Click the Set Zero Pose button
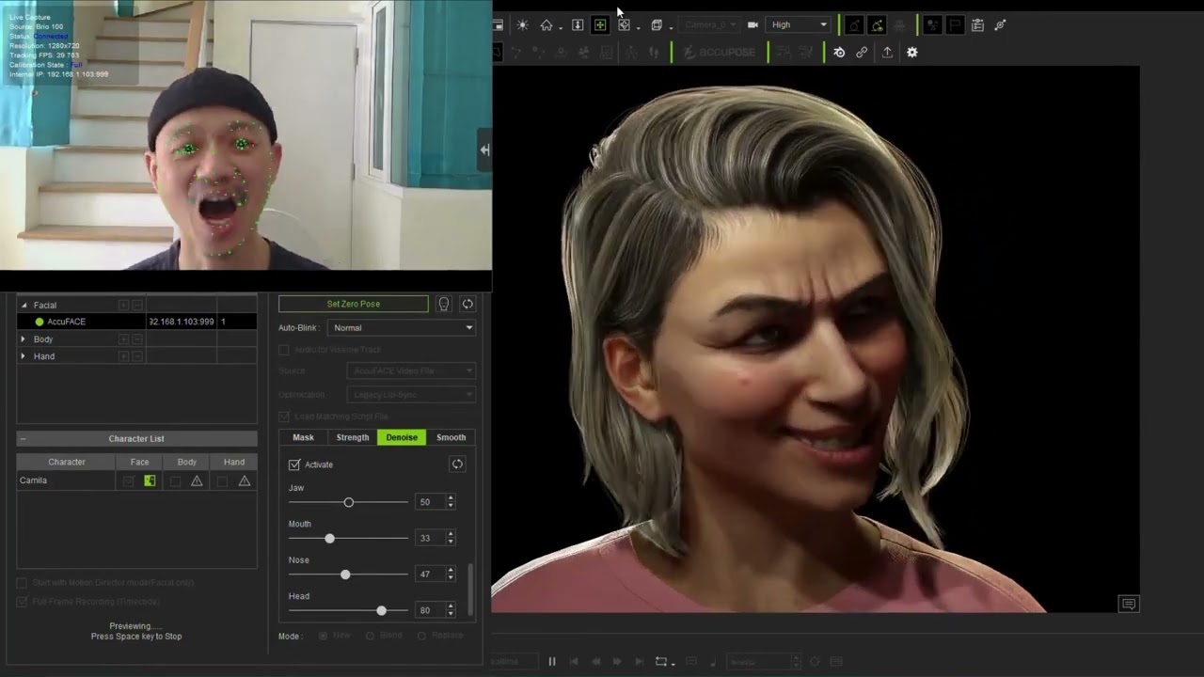The height and width of the screenshot is (677, 1204). pos(354,304)
